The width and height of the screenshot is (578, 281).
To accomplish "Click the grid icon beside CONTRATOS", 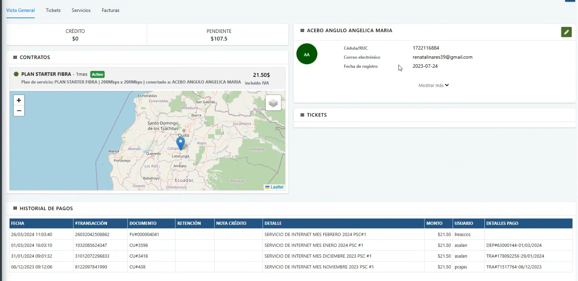I will coord(15,57).
